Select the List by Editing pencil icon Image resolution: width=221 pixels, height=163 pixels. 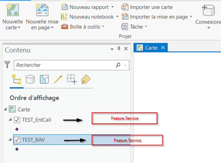58,79
